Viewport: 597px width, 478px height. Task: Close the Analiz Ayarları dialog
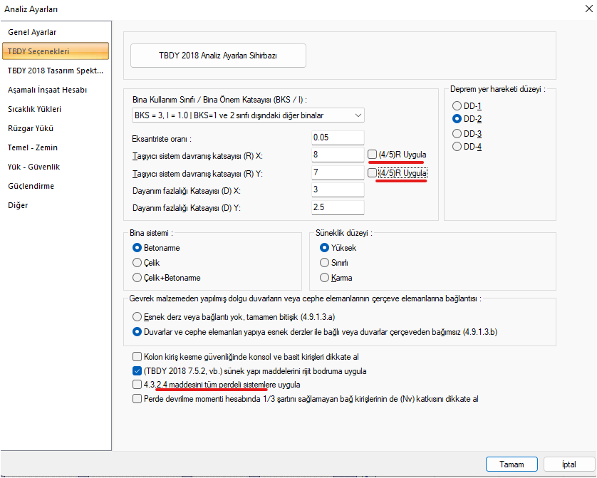click(x=583, y=9)
